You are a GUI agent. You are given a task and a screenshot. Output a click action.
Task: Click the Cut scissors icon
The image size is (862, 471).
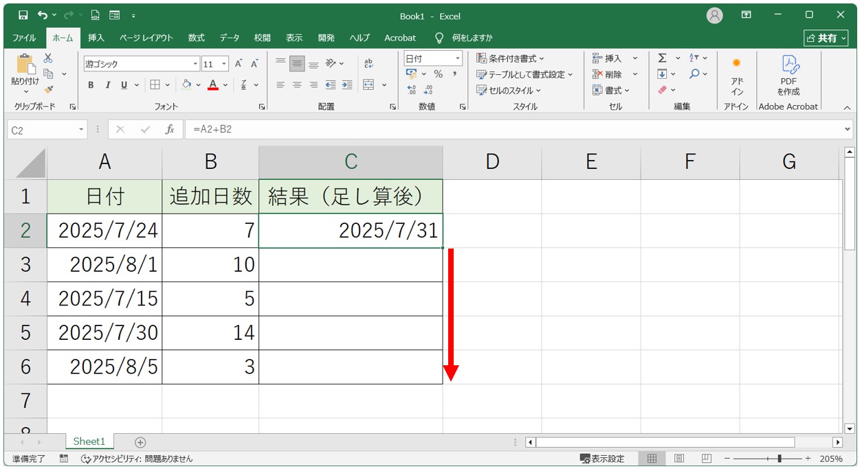point(48,58)
